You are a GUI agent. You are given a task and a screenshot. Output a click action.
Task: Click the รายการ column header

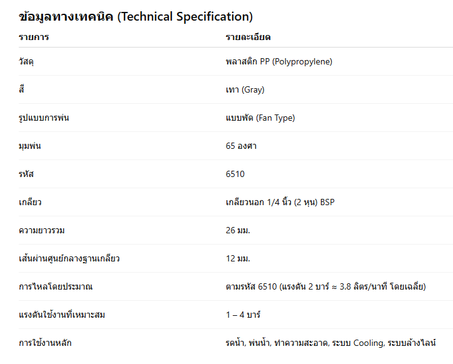(34, 38)
